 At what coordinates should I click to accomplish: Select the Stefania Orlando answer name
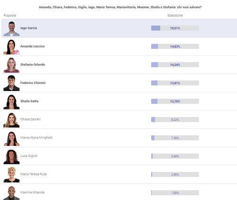coord(33,64)
